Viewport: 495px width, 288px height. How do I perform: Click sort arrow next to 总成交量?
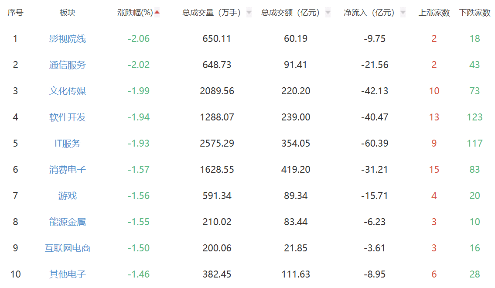249,13
